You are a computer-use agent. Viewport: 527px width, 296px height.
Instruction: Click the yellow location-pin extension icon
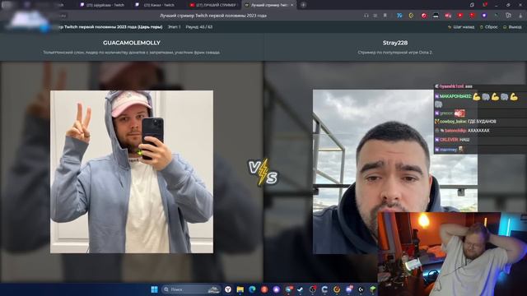pos(411,16)
